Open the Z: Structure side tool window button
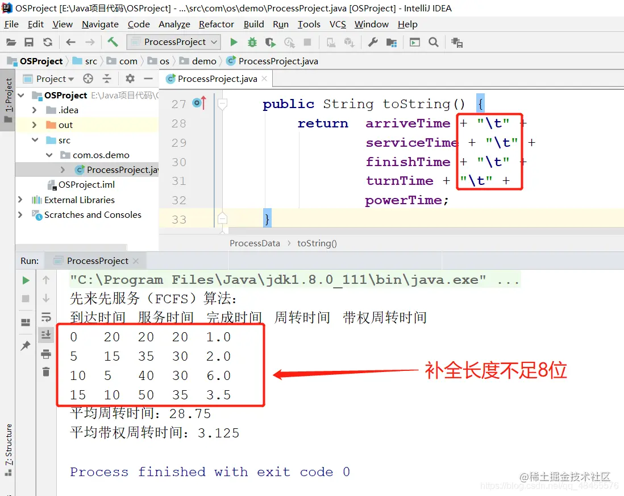This screenshot has height=496, width=624. [x=9, y=450]
